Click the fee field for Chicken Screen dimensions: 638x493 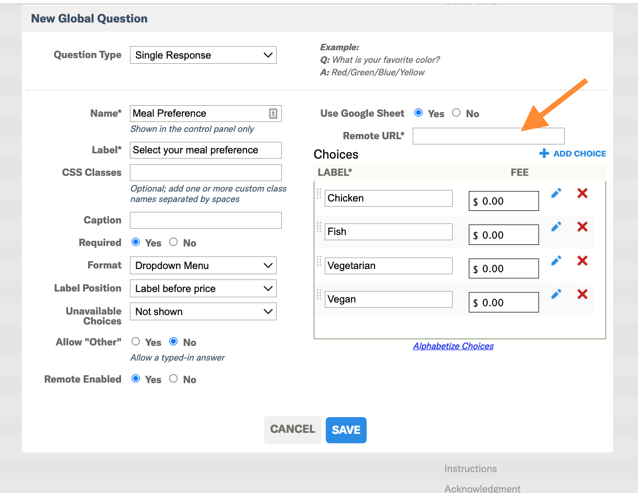[x=504, y=201]
